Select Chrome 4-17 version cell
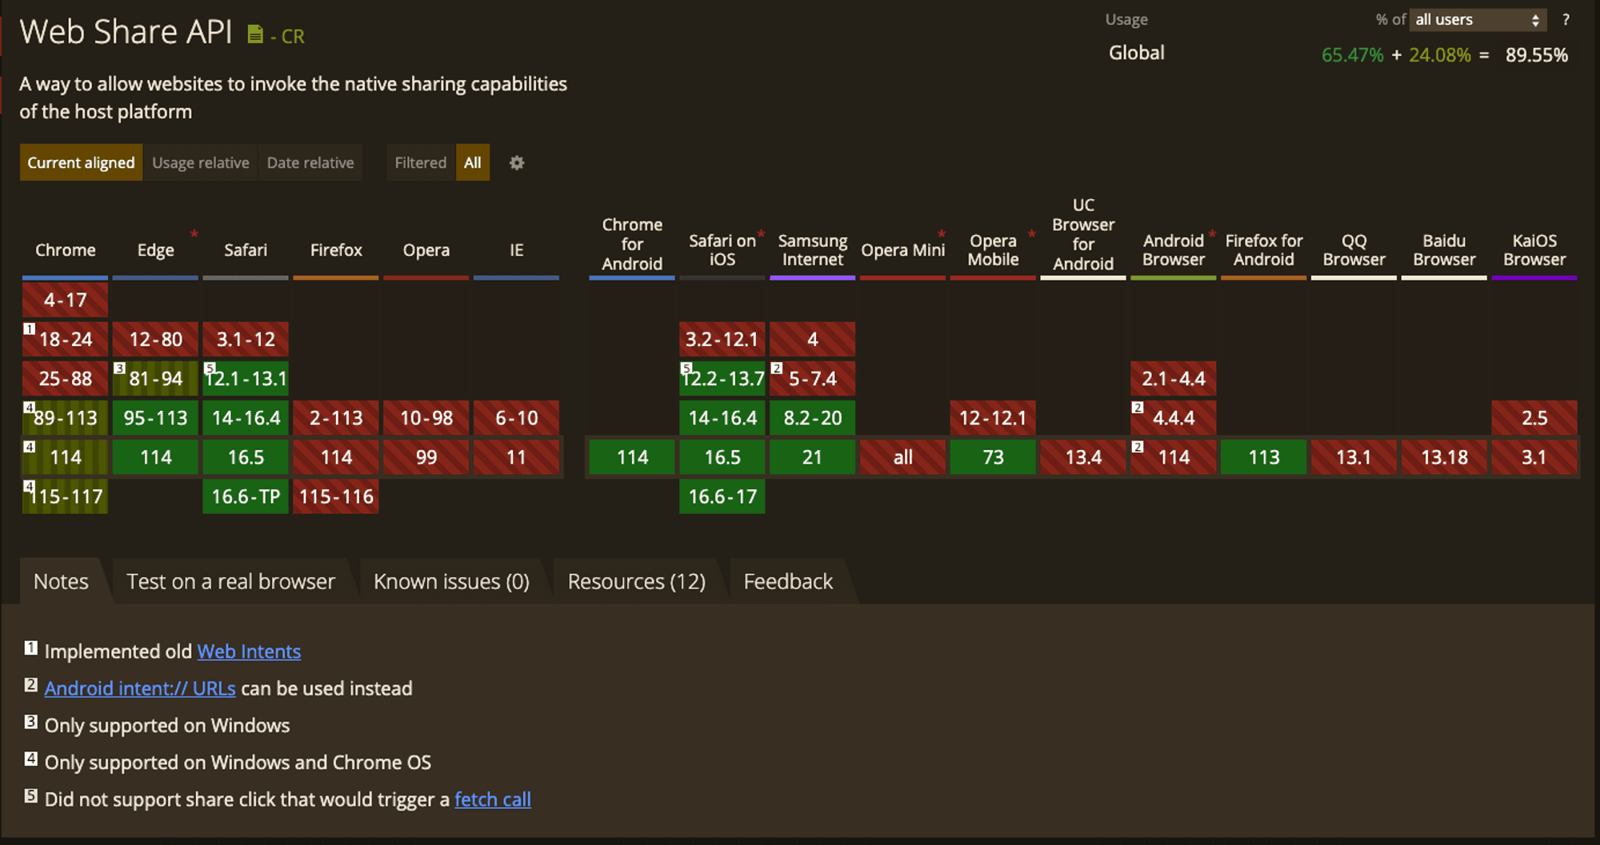This screenshot has width=1600, height=845. 66,300
